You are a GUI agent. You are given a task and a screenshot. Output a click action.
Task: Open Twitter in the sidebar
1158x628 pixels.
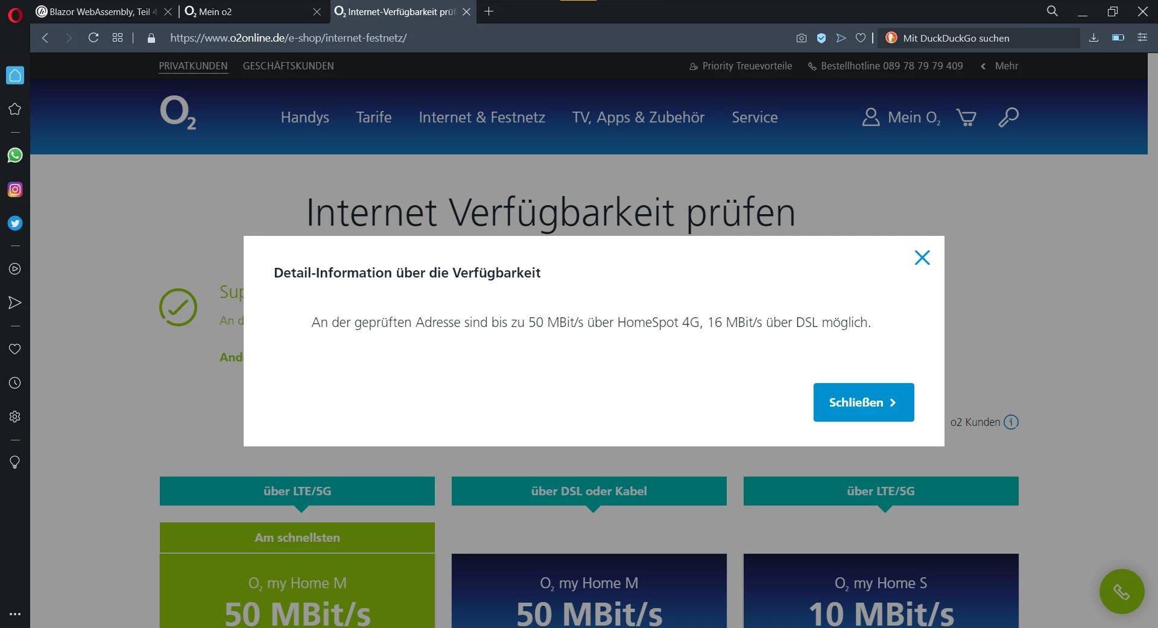[15, 223]
